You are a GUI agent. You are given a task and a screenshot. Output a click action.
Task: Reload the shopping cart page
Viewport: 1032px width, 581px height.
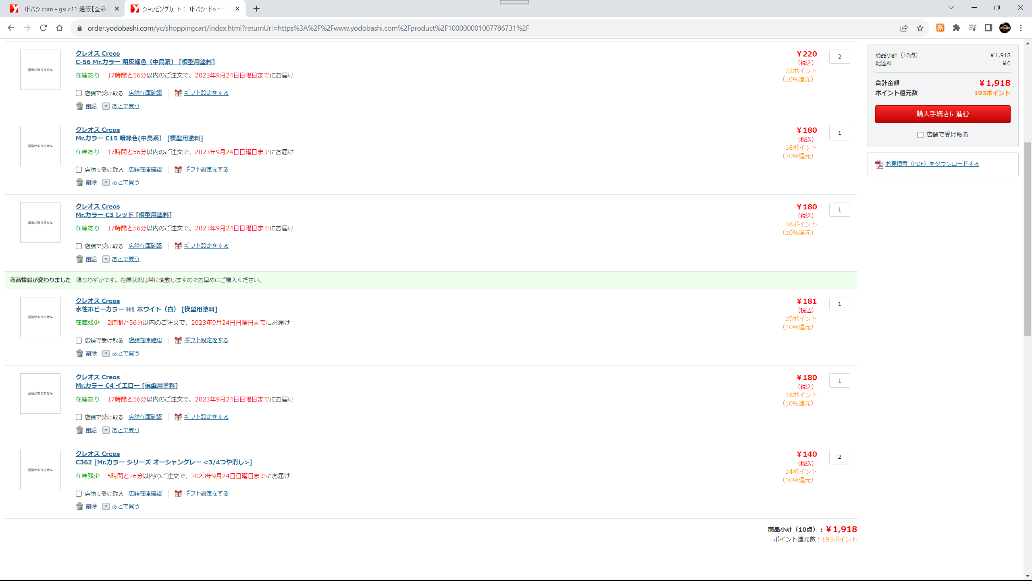(x=44, y=28)
